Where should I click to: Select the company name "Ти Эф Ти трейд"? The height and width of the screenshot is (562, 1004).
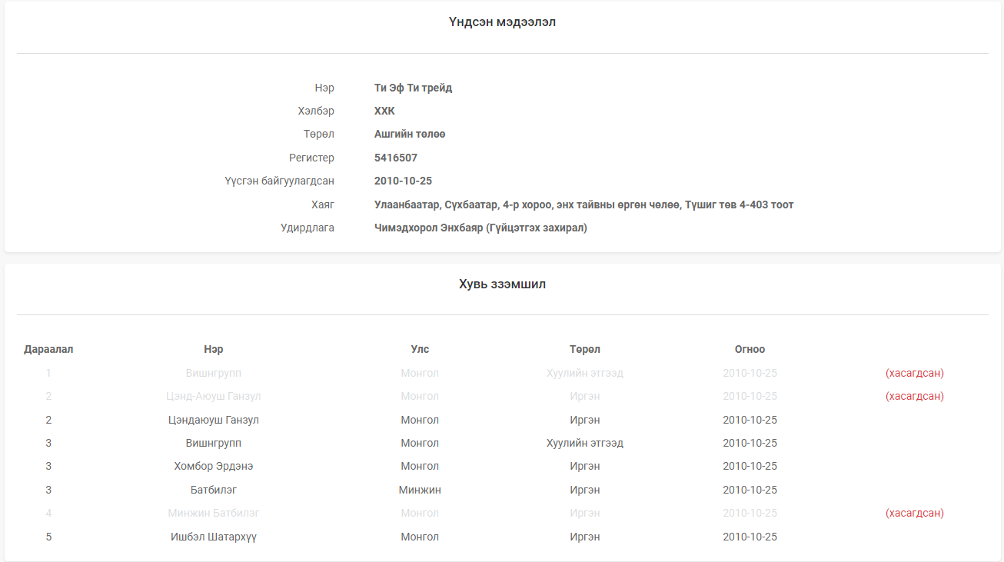[413, 88]
